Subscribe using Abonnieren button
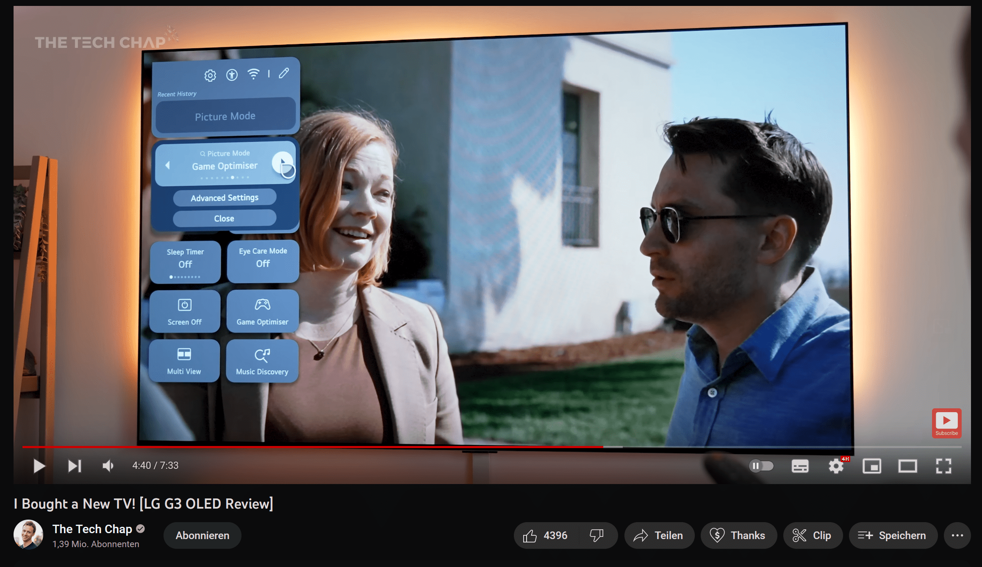Screen dimensions: 982x567 pyautogui.click(x=203, y=535)
